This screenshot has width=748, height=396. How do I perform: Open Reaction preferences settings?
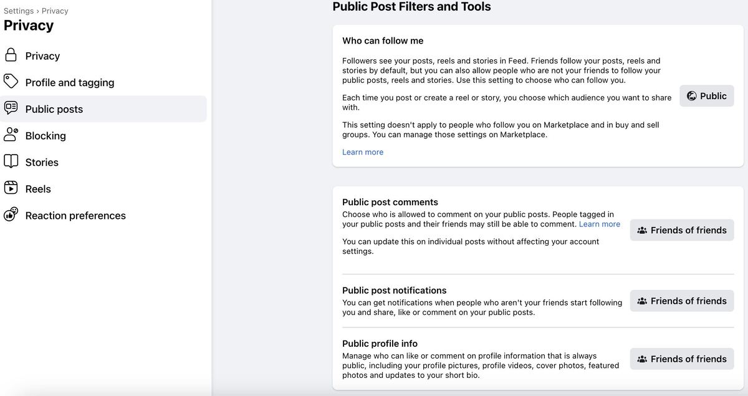pyautogui.click(x=75, y=216)
